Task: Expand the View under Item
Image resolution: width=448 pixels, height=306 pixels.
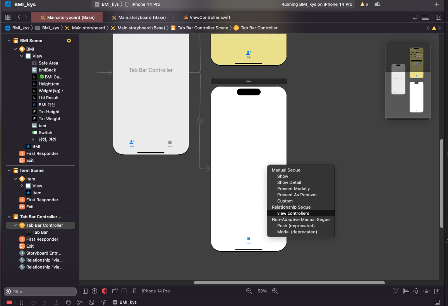Action: (x=22, y=186)
